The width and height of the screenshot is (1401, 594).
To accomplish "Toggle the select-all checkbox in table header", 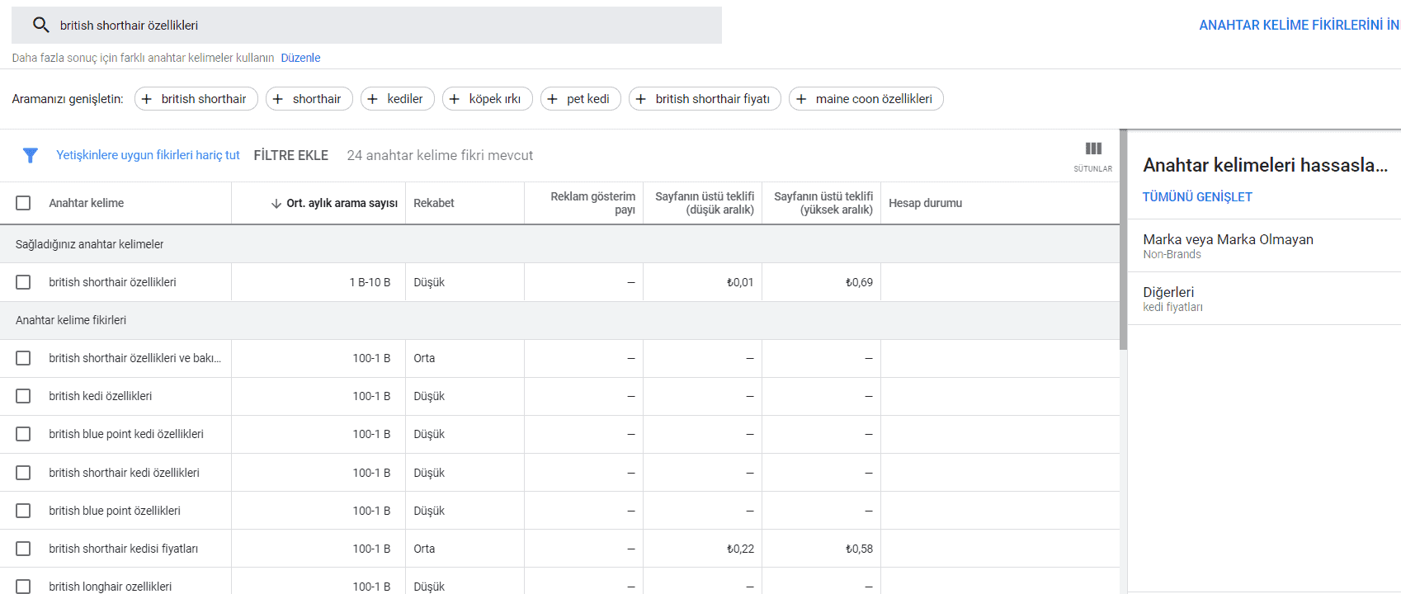I will (23, 203).
